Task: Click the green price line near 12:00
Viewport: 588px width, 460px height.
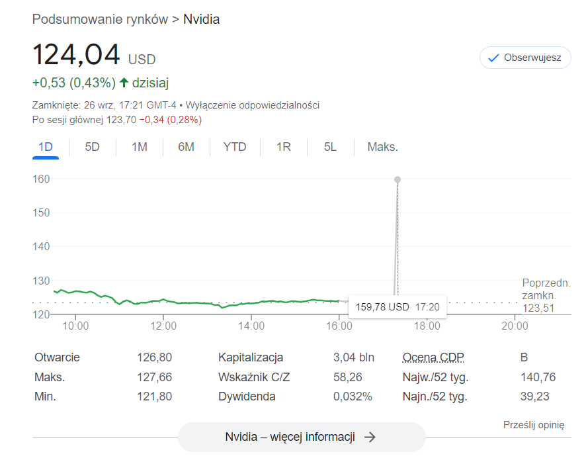Action: click(163, 300)
